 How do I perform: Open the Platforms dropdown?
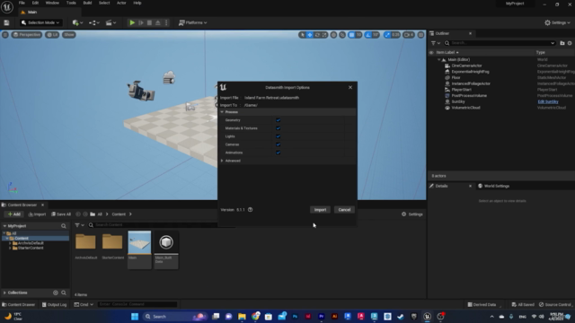coord(193,22)
